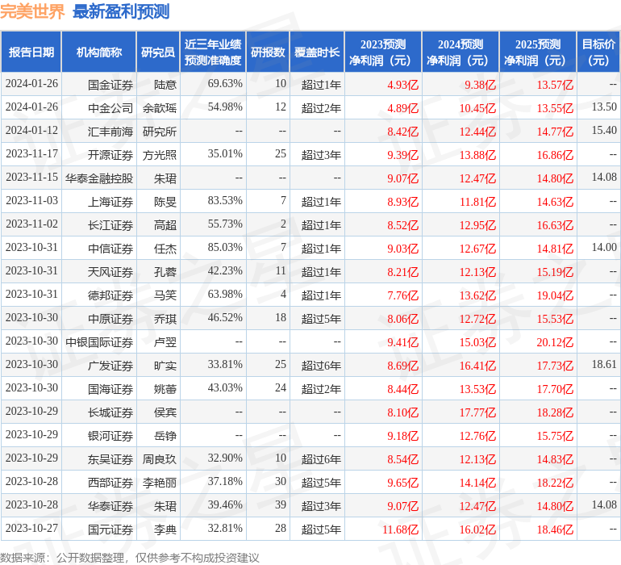Click the 2025预测净利润 column header
621x565 pixels.
538,52
